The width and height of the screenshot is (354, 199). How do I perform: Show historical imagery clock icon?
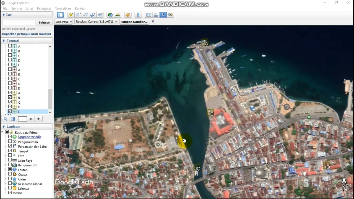pyautogui.click(x=110, y=15)
